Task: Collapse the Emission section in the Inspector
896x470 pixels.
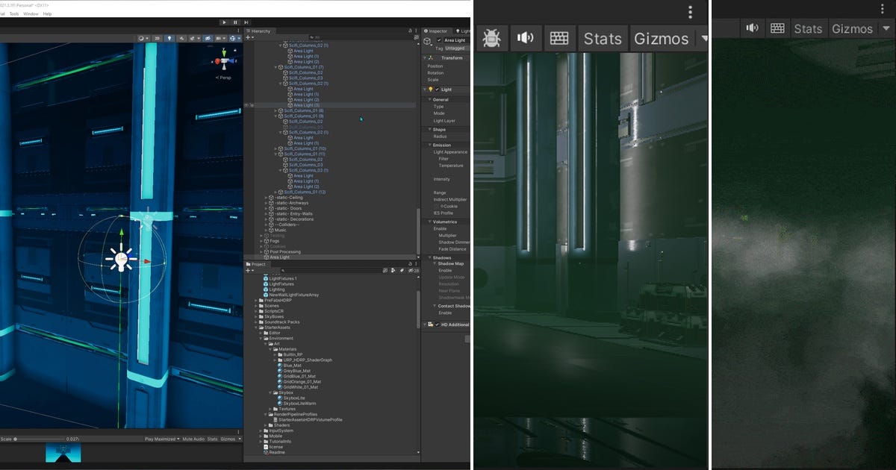Action: (x=430, y=145)
